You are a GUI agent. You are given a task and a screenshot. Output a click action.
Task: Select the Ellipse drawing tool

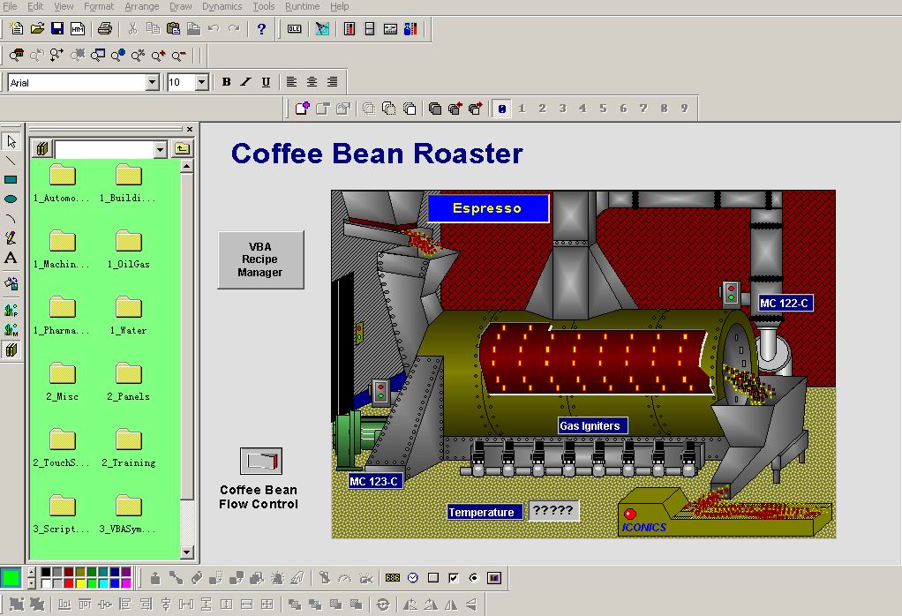11,199
